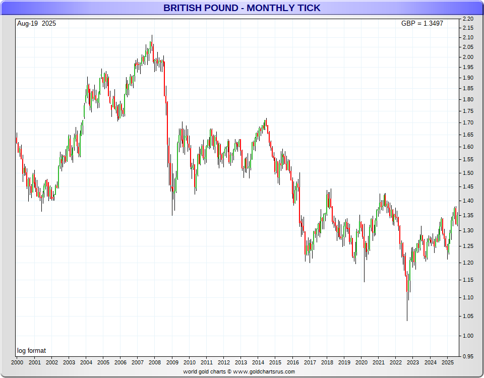Click the 1.35 price label on the y-axis

(x=468, y=215)
